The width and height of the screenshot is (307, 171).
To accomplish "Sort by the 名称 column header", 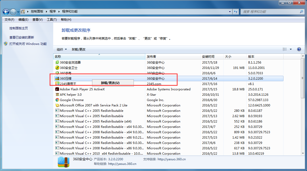I will tap(99, 57).
